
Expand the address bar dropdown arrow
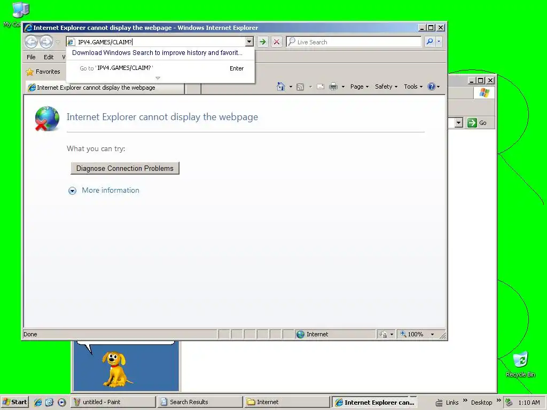coord(249,42)
